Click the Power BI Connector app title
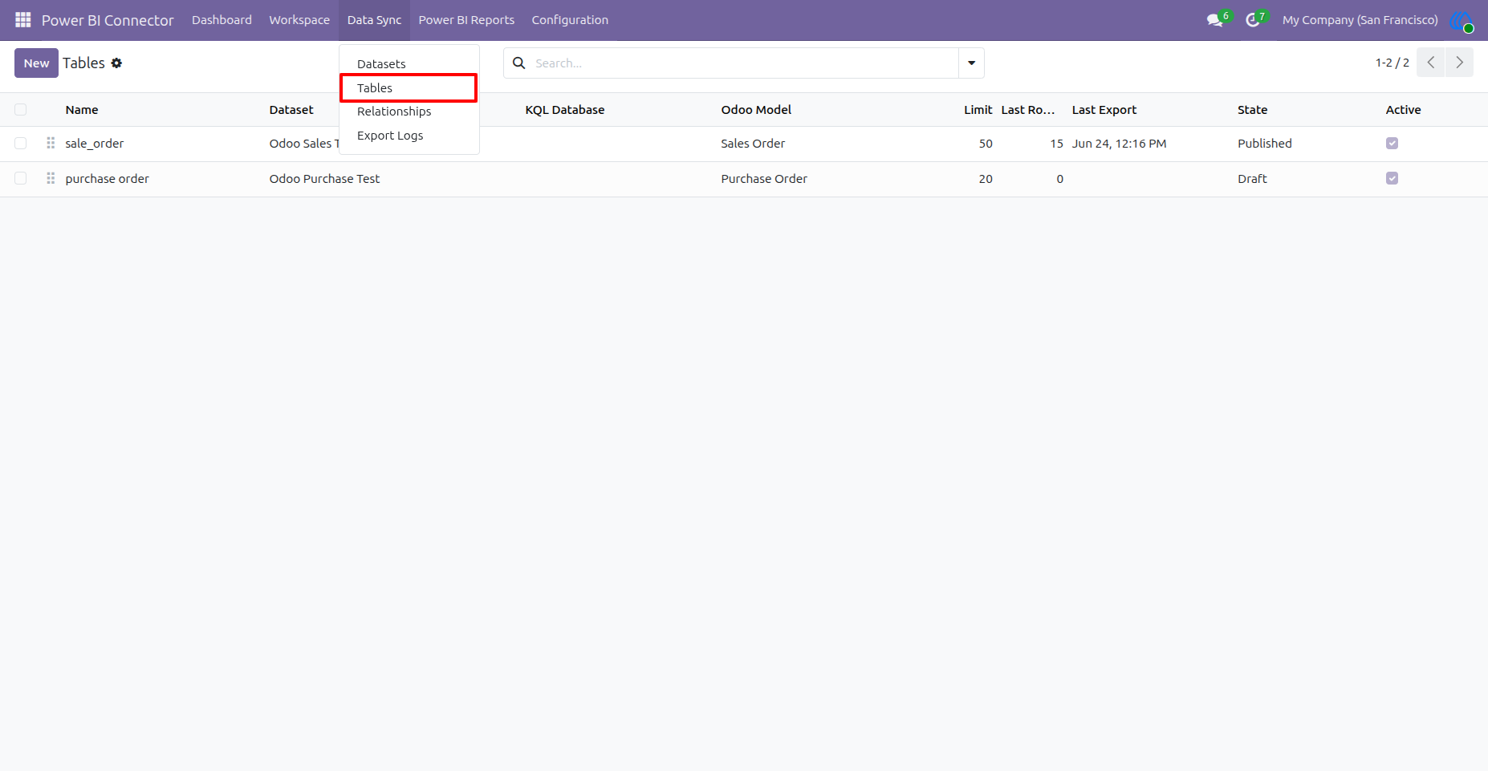Viewport: 1488px width, 771px height. pos(108,20)
